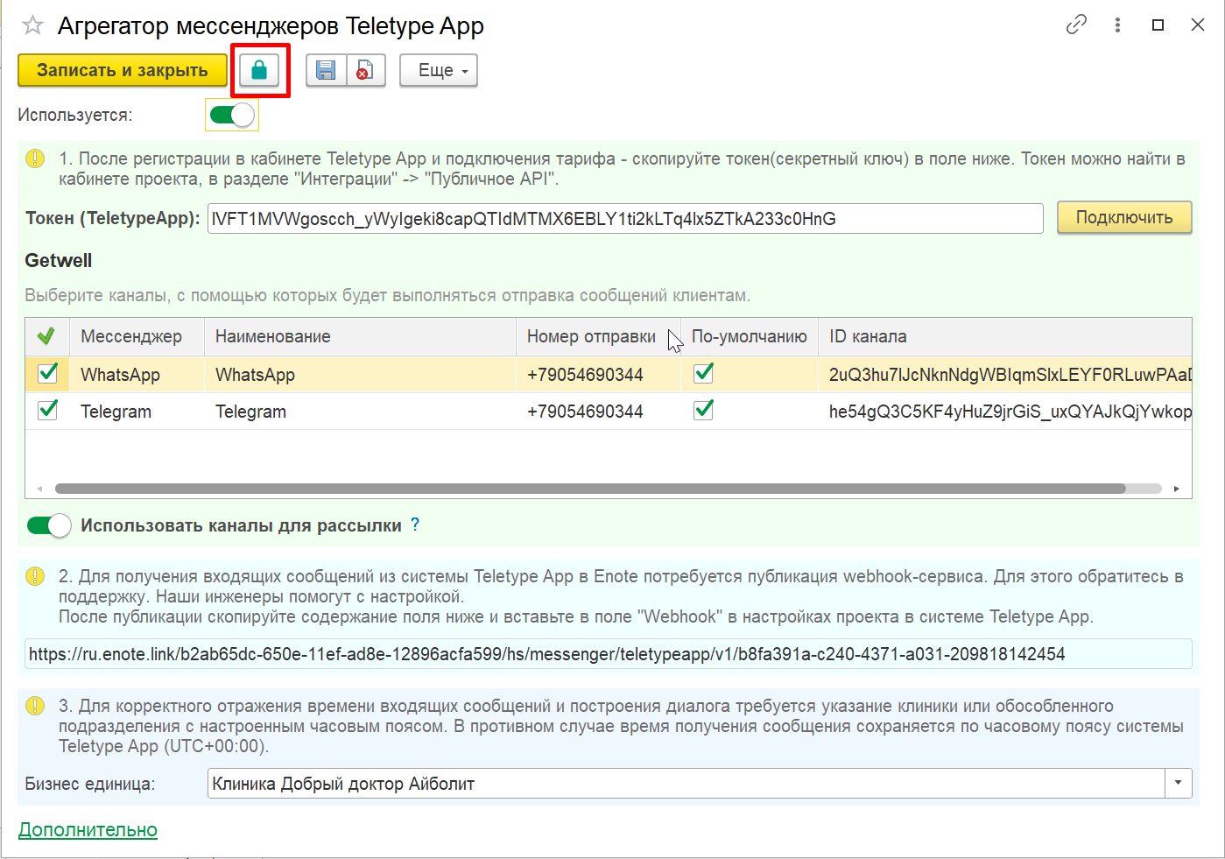The height and width of the screenshot is (859, 1225).
Task: Click the Номер отправки column header
Action: point(598,336)
